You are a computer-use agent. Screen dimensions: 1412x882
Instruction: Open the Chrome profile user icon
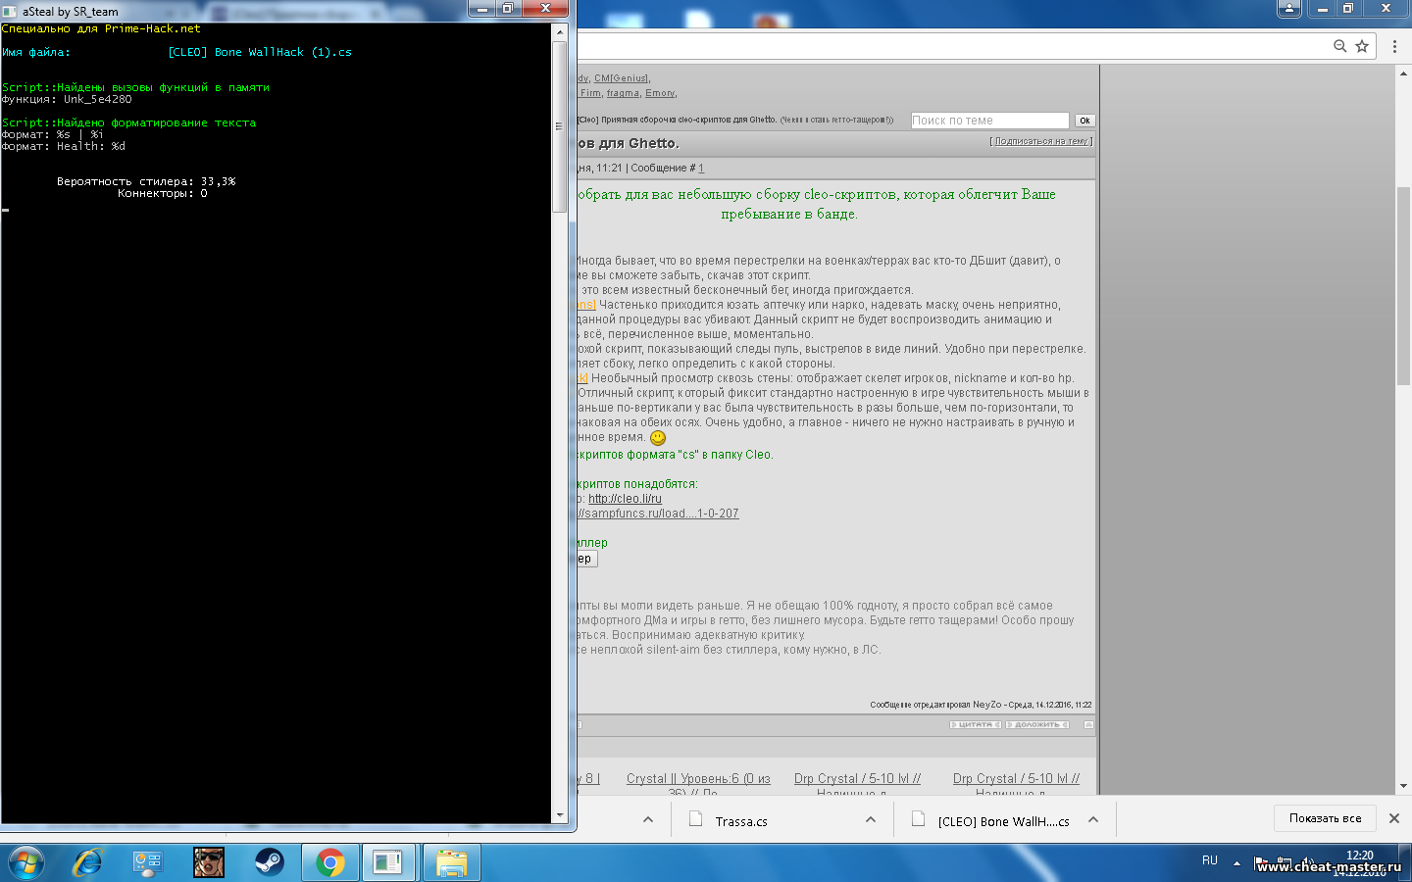tap(1289, 9)
